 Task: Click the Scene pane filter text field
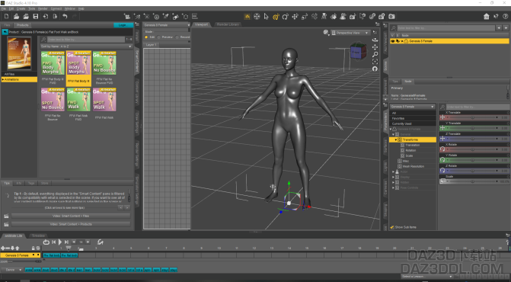(446, 28)
